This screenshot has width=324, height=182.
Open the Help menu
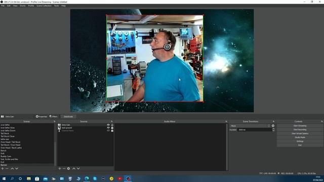pyautogui.click(x=63, y=6)
